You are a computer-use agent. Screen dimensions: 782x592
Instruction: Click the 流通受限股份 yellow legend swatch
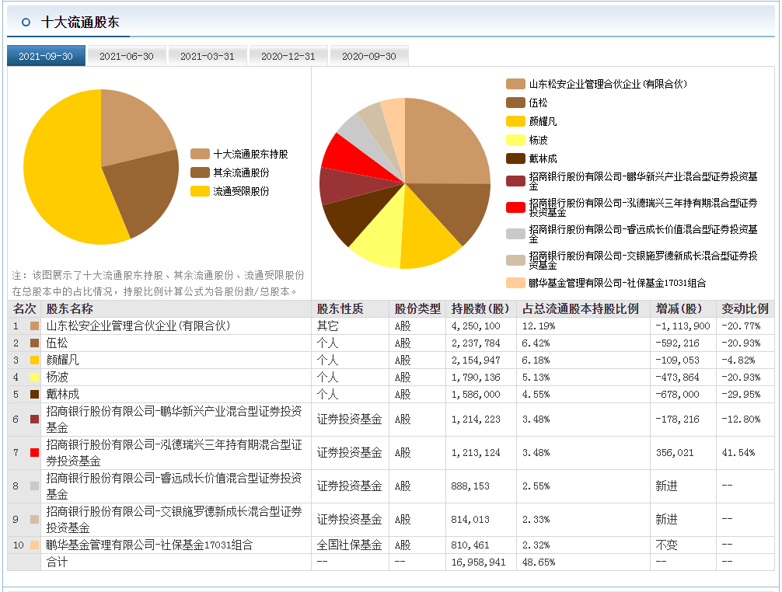[x=200, y=191]
